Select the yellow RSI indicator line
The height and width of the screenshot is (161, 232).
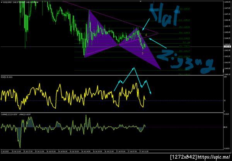[x=73, y=96]
